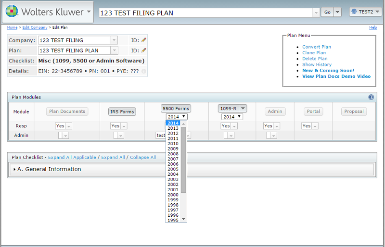This screenshot has height=247, width=385.
Task: Open the arrow beside the Go button
Action: point(338,12)
